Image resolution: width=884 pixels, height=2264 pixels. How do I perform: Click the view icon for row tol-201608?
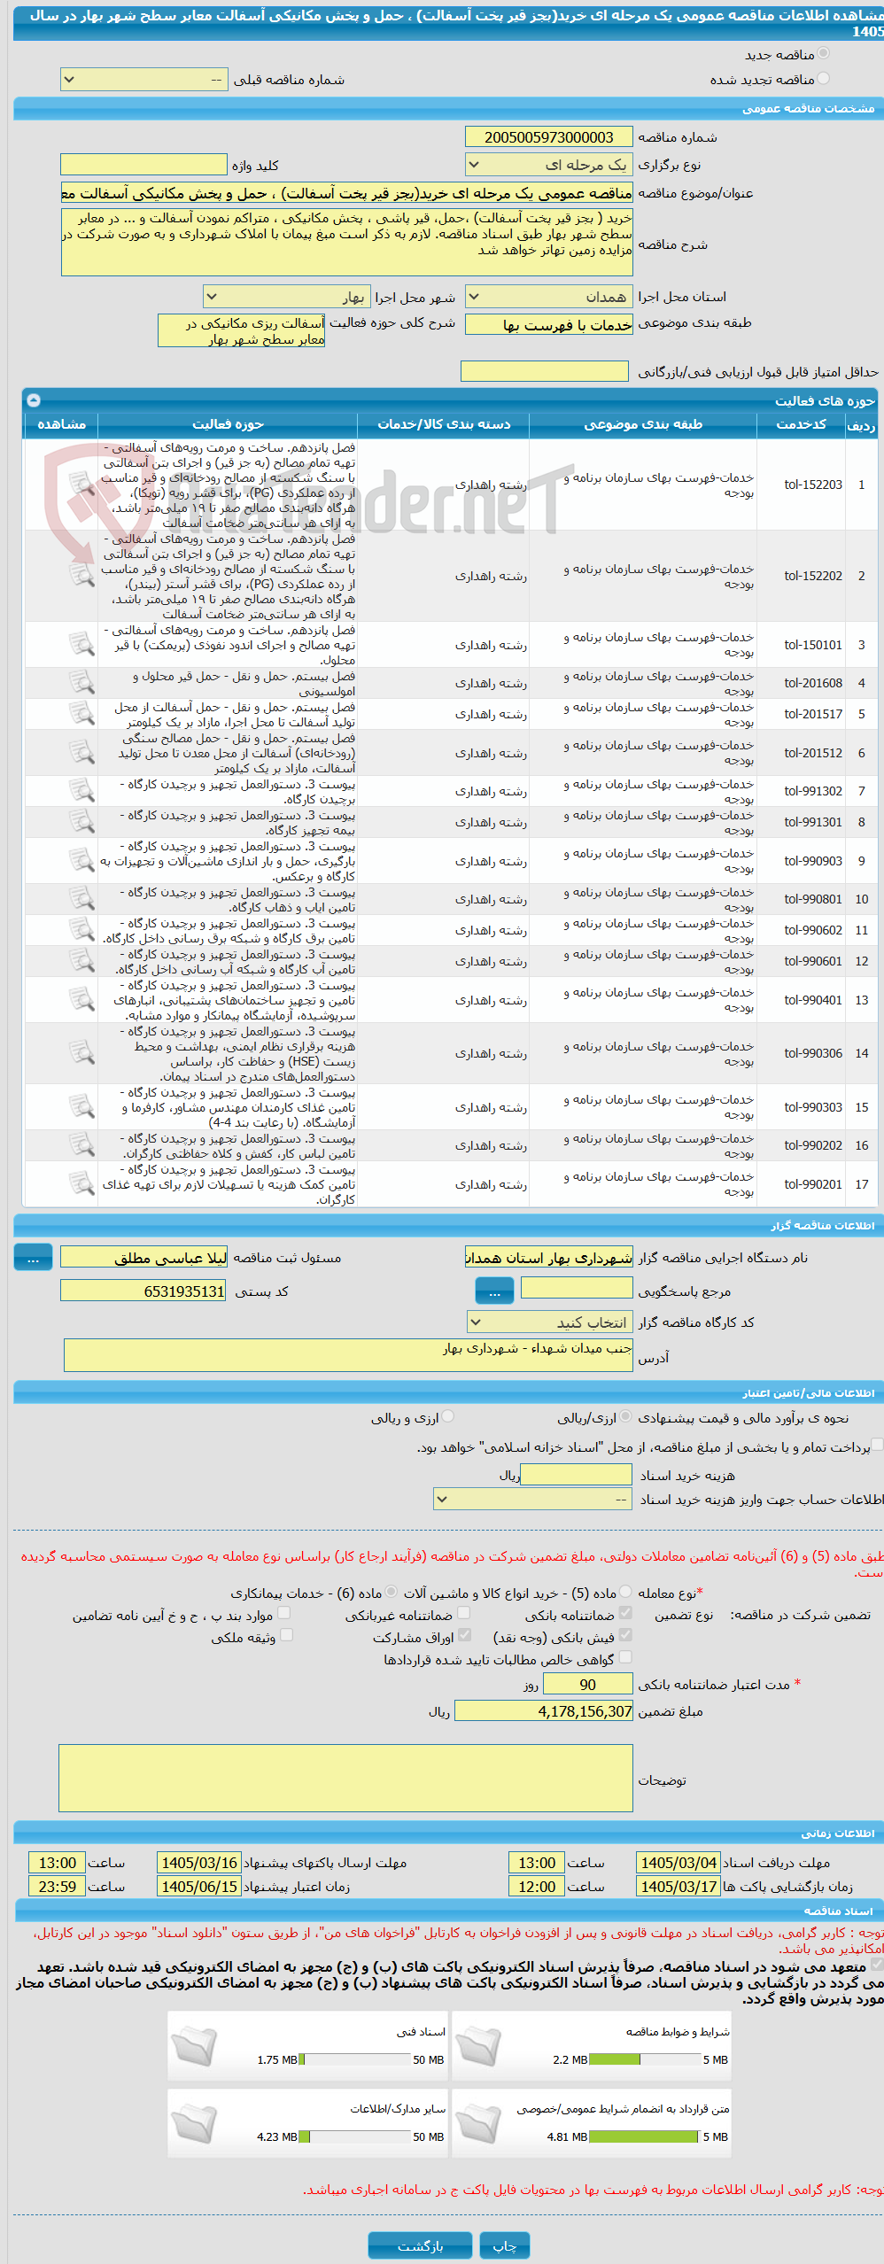[81, 682]
